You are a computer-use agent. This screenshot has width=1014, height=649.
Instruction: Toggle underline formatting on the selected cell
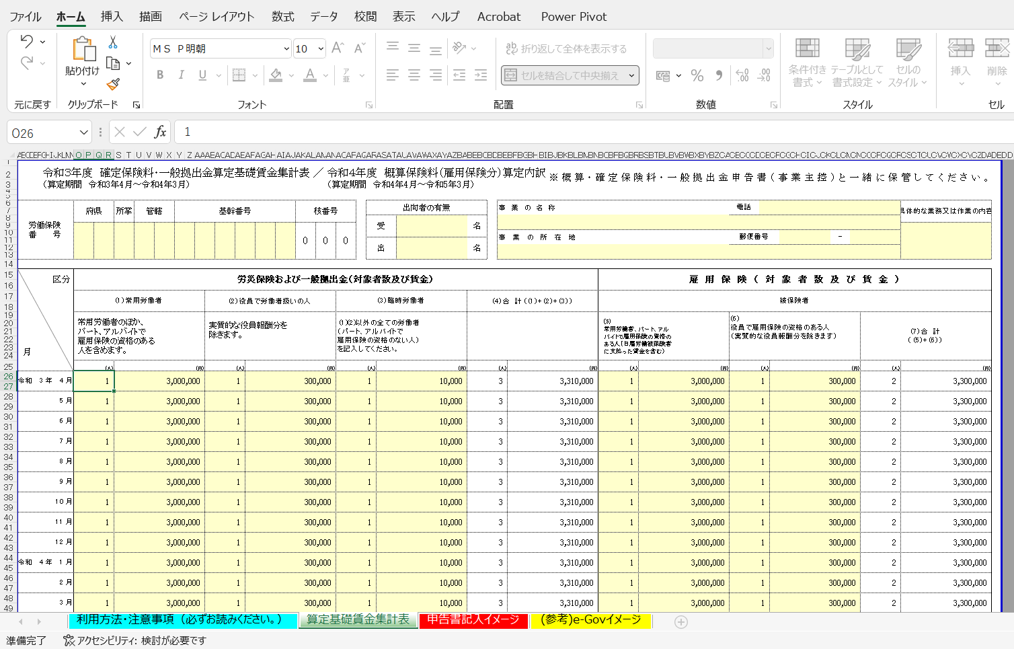(x=201, y=75)
